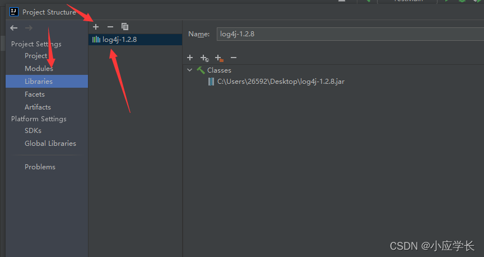Add library root with the plus icon
The image size is (484, 257).
pos(190,58)
